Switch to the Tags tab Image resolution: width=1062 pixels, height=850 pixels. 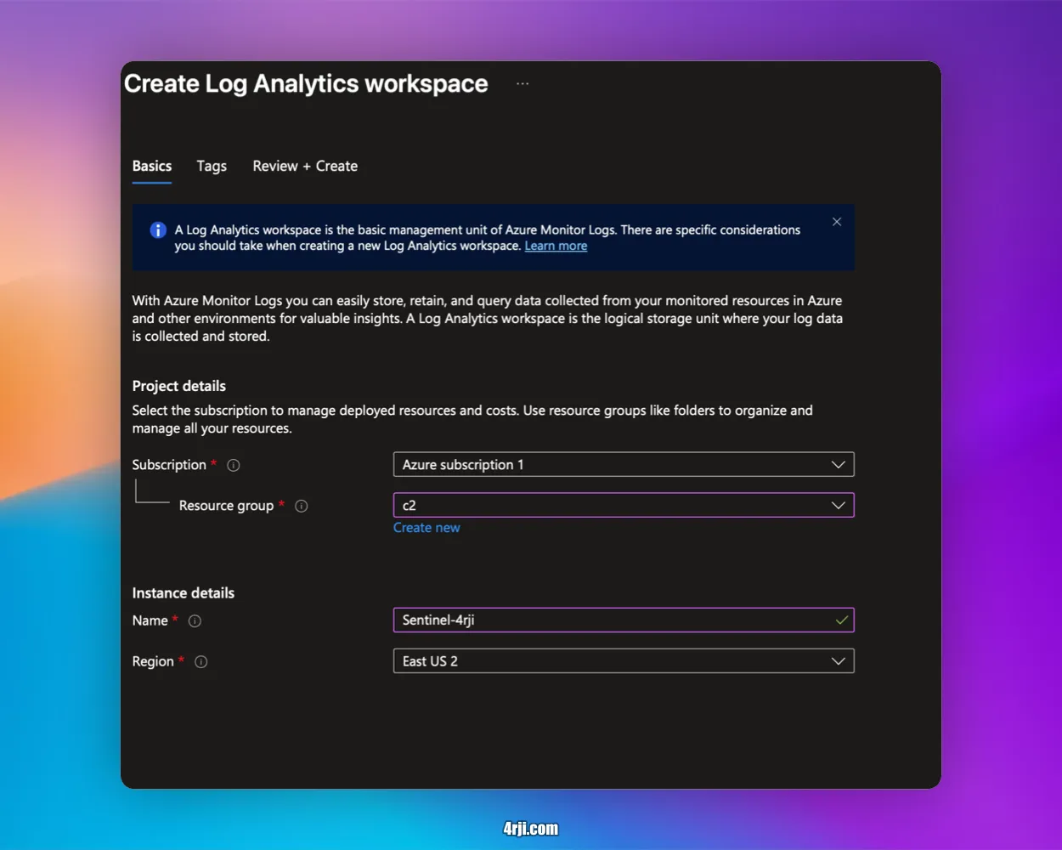pyautogui.click(x=212, y=167)
